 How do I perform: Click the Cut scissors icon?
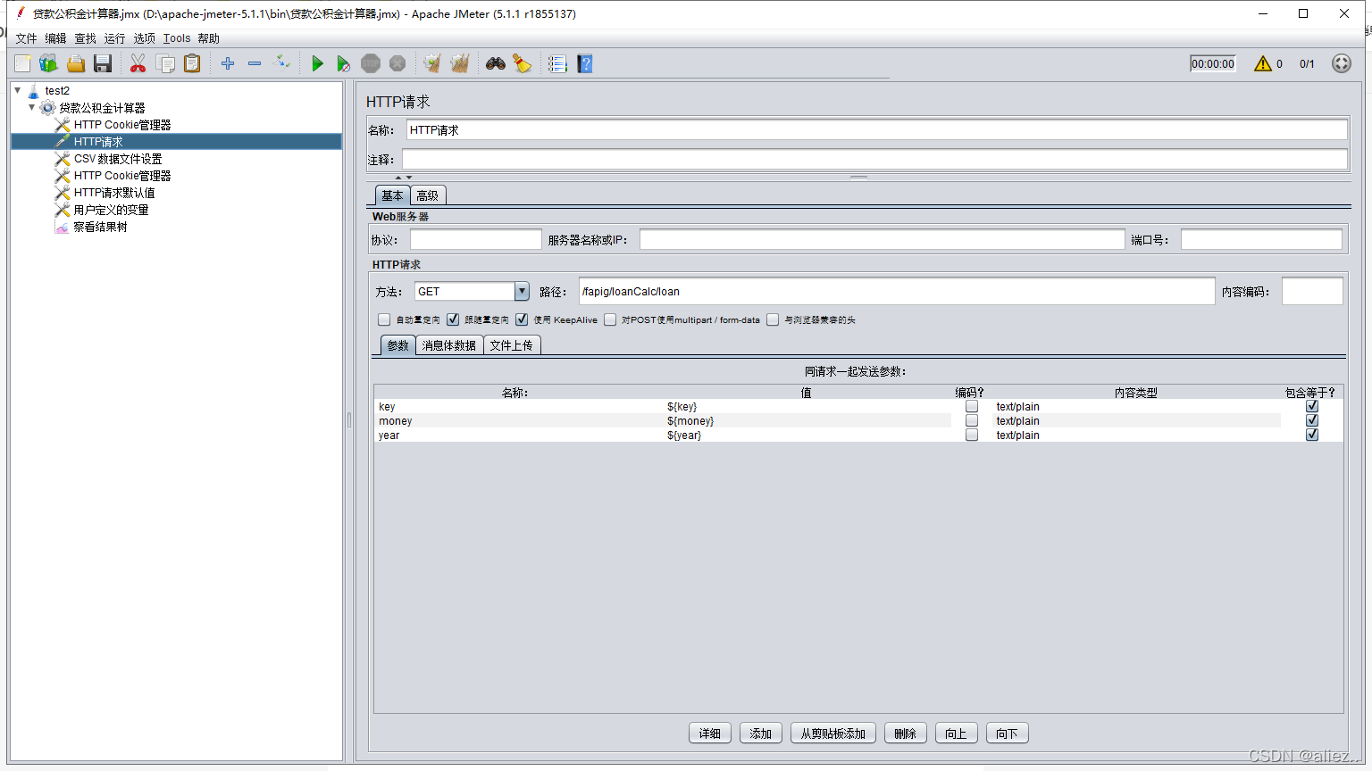[138, 63]
